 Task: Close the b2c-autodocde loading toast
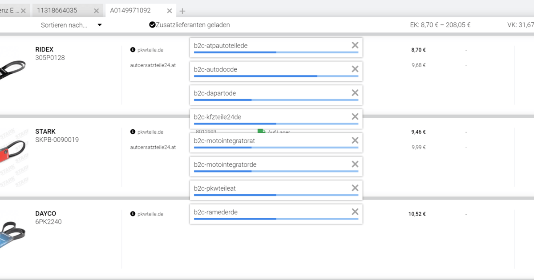click(355, 69)
